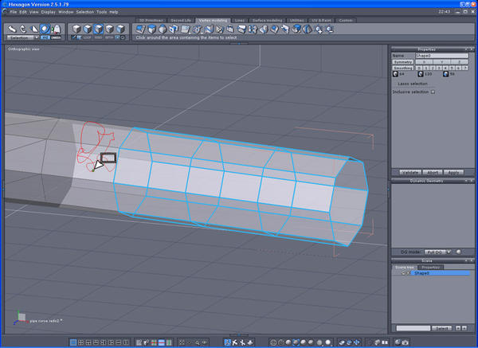Toggle symmetry on the Z axis
The width and height of the screenshot is (478, 348).
pyautogui.click(x=458, y=62)
